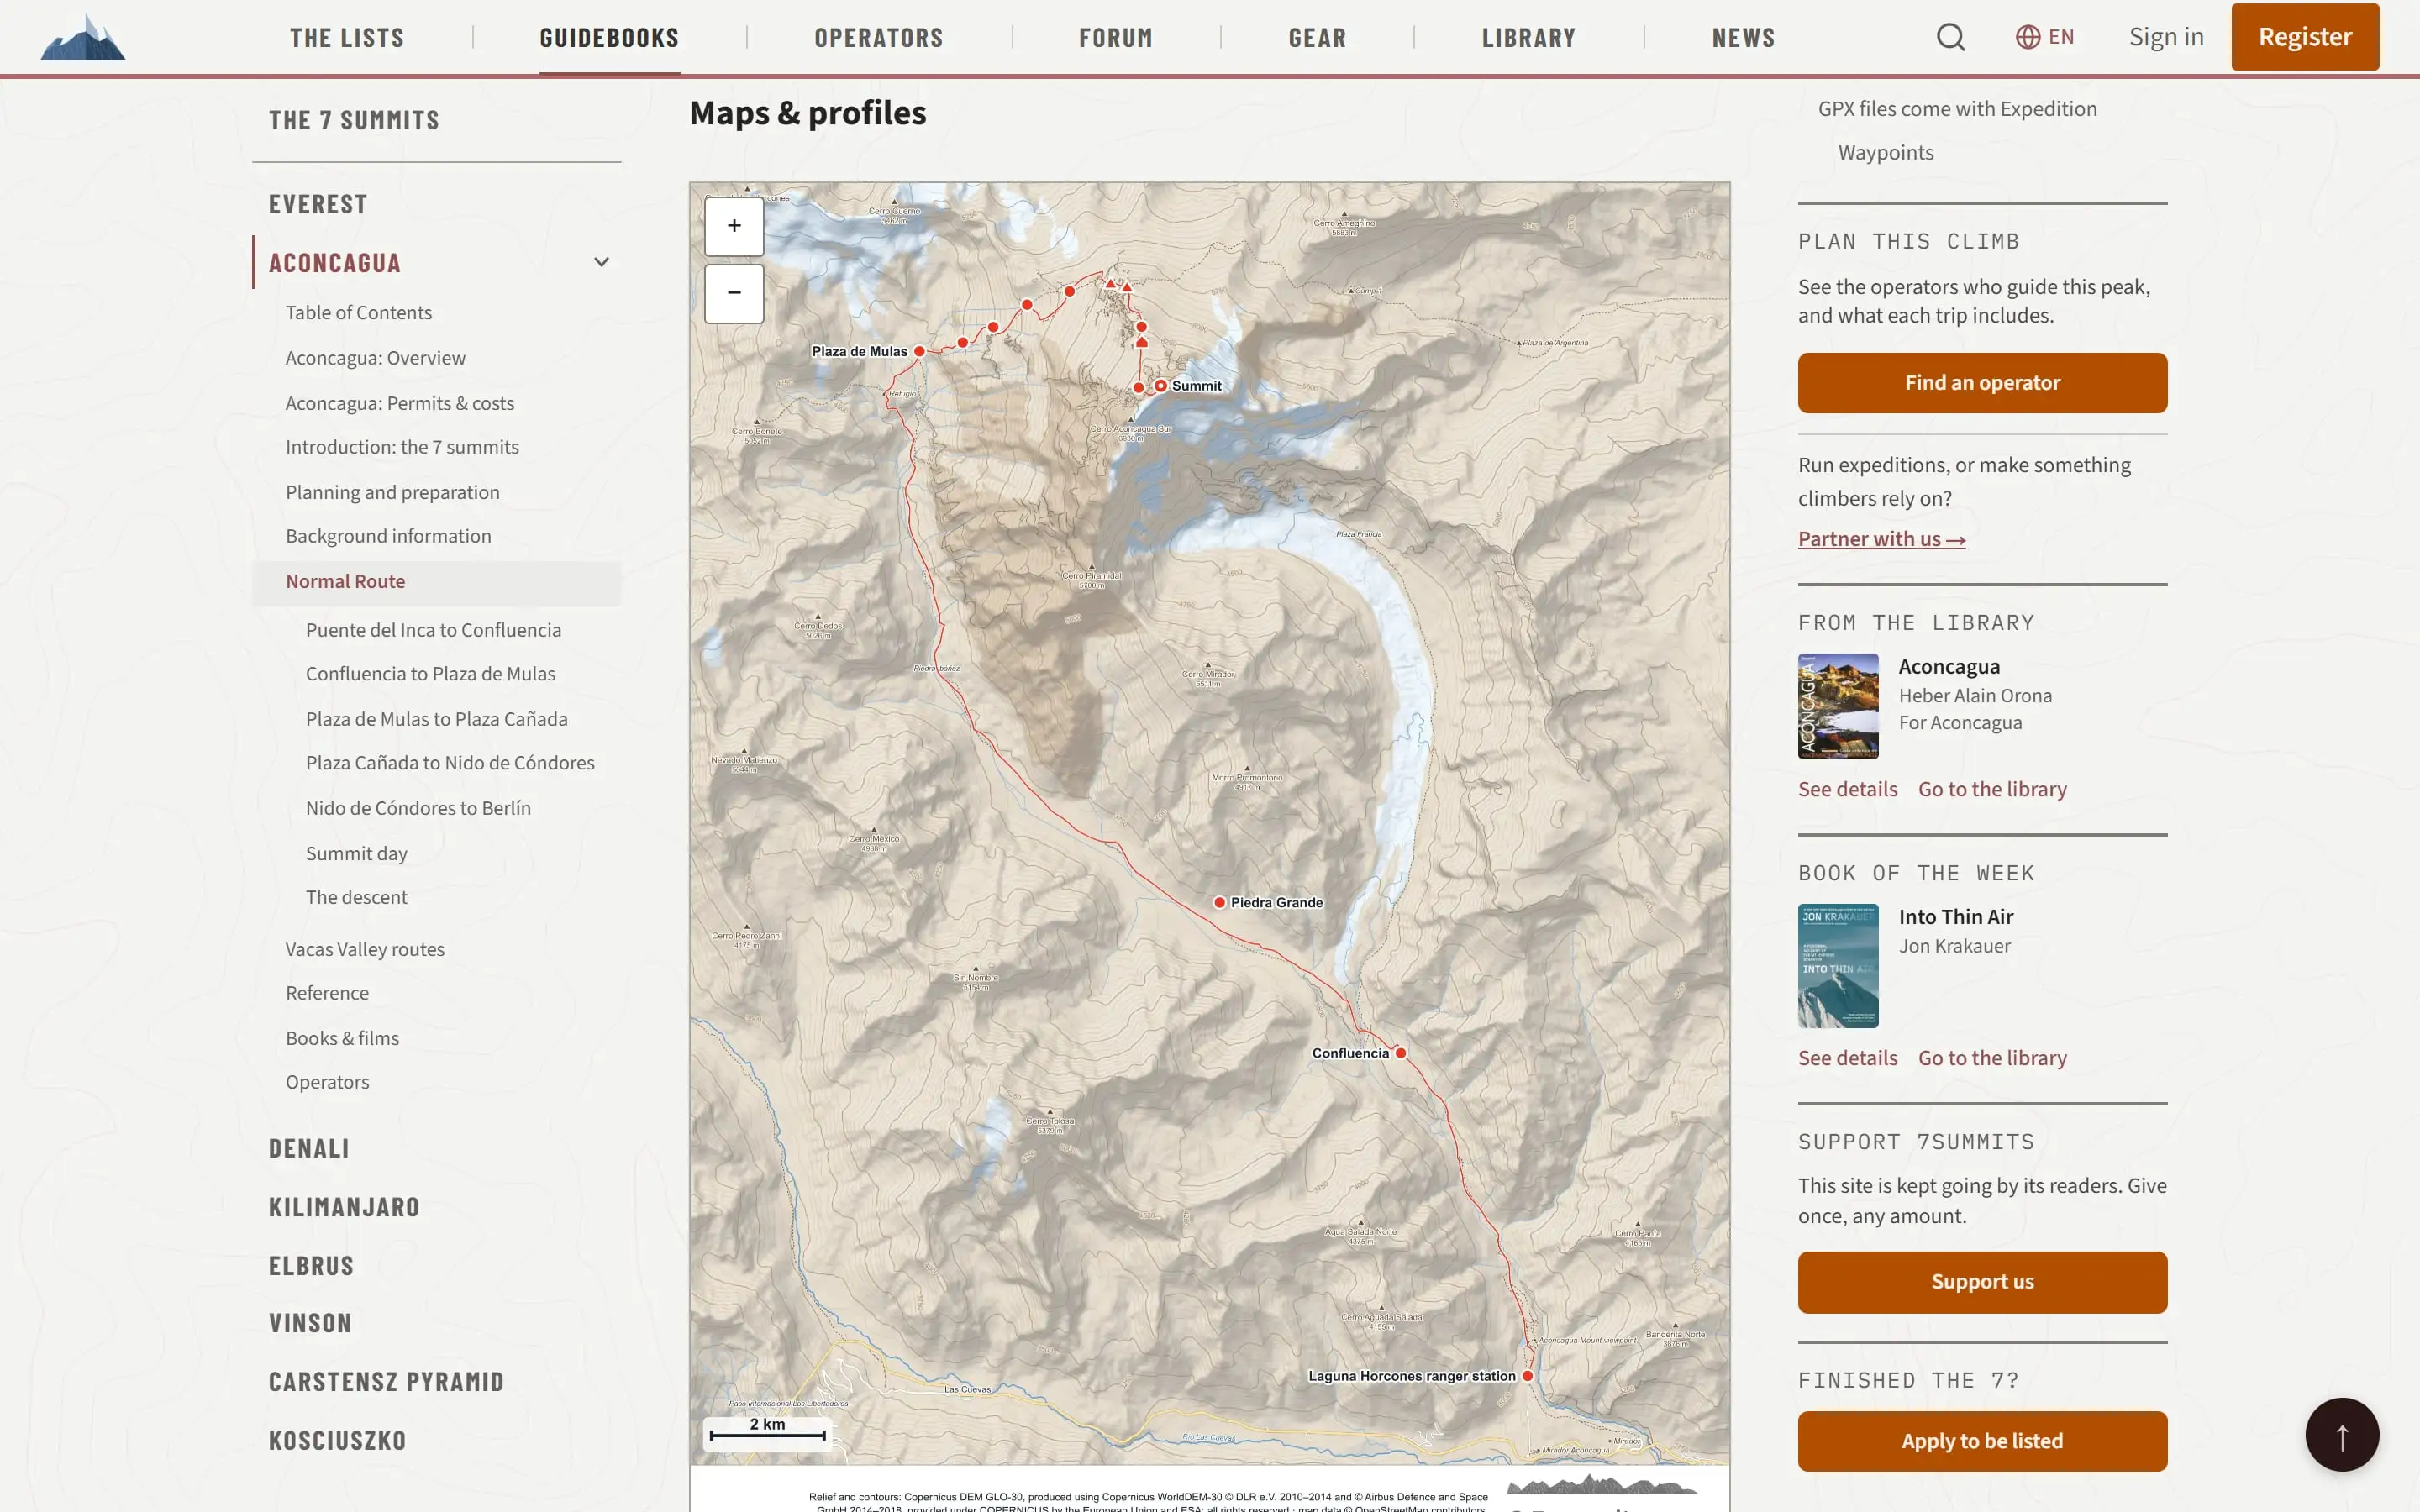Viewport: 2420px width, 1512px height.
Task: Open The Lists menu
Action: [347, 38]
